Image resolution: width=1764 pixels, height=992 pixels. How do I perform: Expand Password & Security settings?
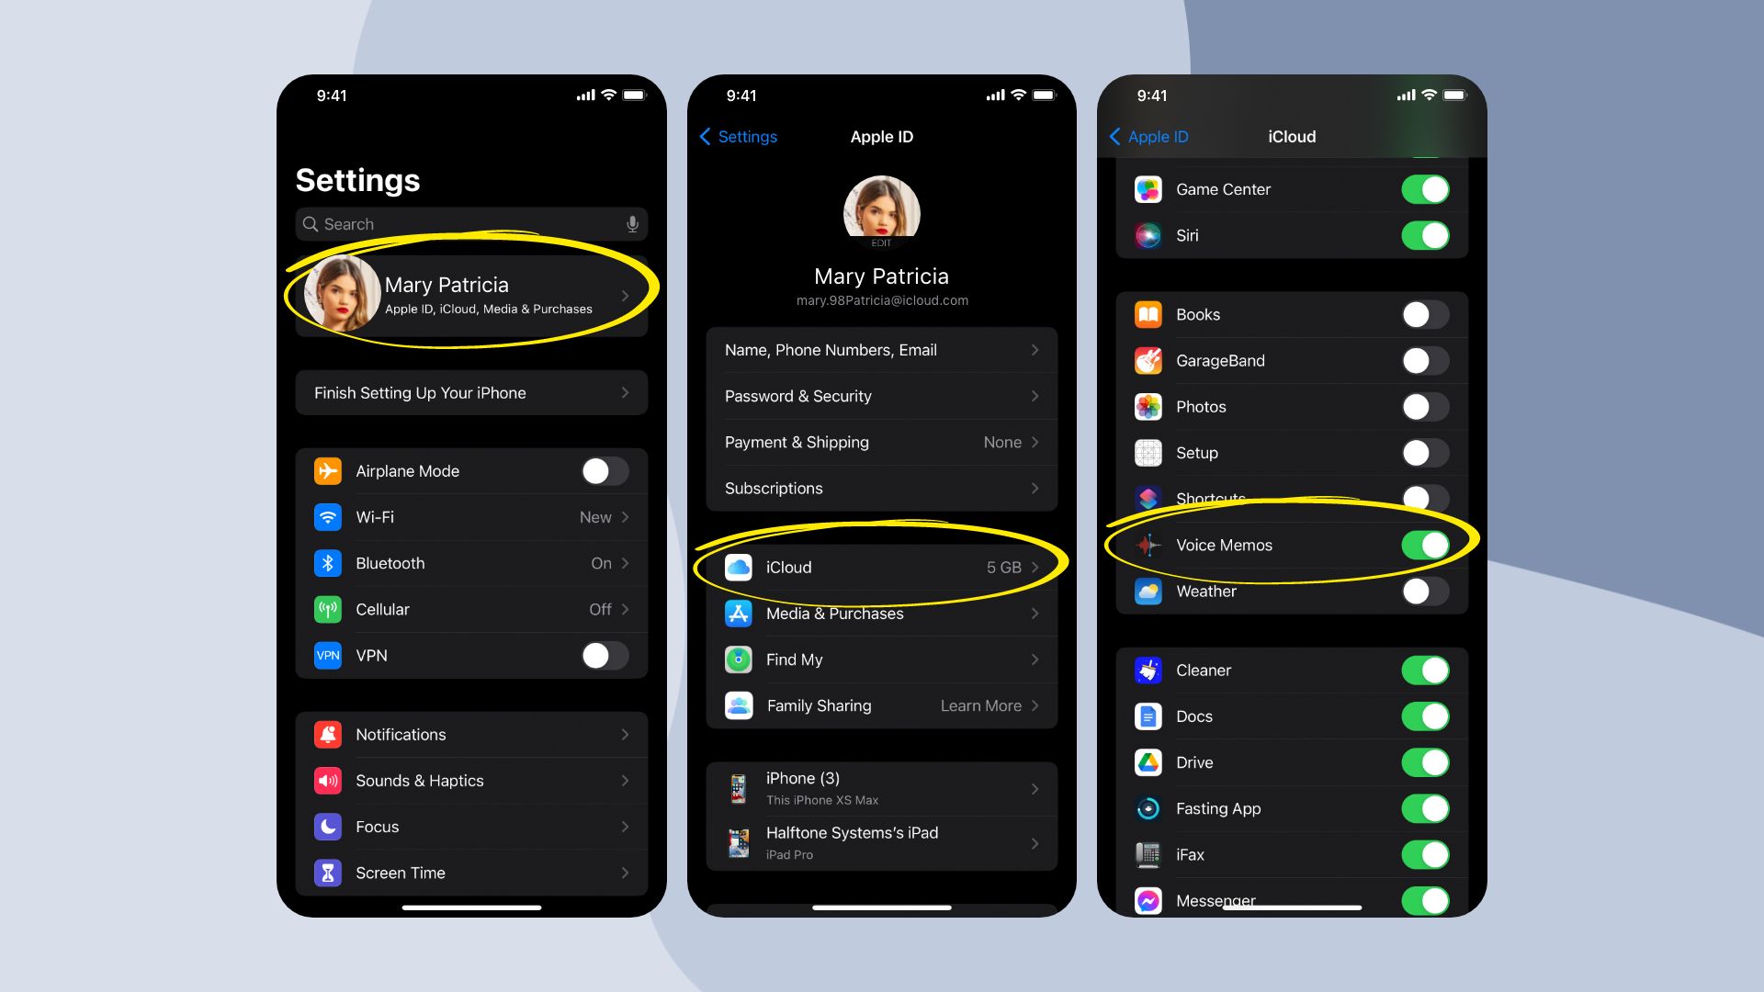(x=879, y=396)
